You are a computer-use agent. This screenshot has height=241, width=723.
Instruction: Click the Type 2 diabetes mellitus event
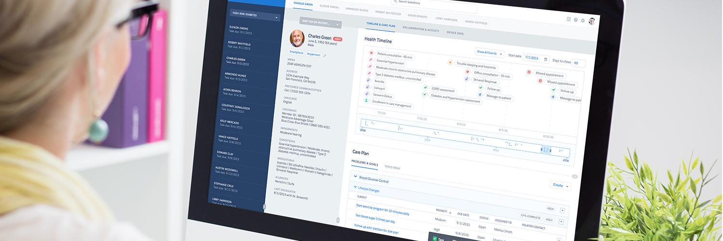click(x=398, y=77)
